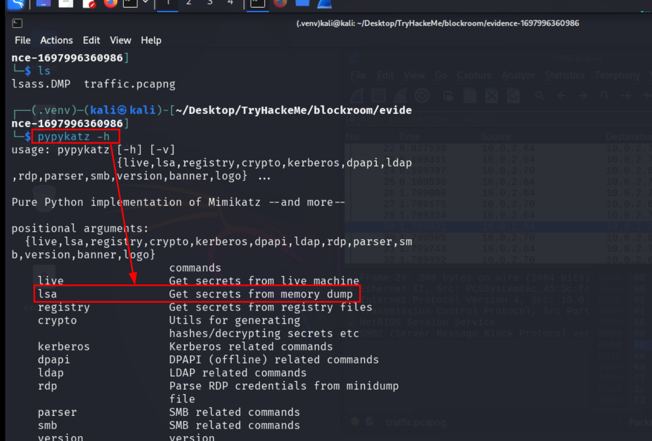Click the 'crypto' command in help list
The width and height of the screenshot is (652, 441).
pyautogui.click(x=57, y=321)
